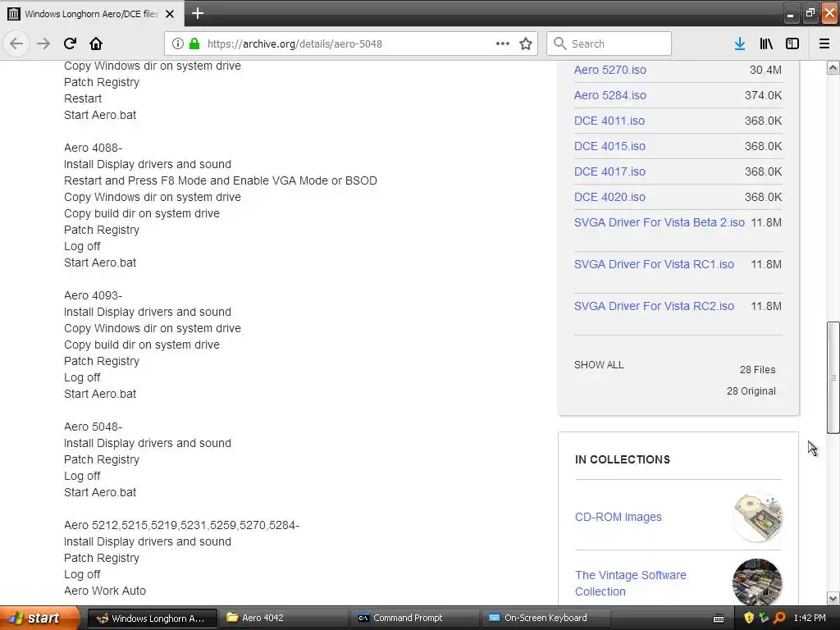Bookmark this page with the star
Screen dimensions: 840x630
click(x=526, y=43)
